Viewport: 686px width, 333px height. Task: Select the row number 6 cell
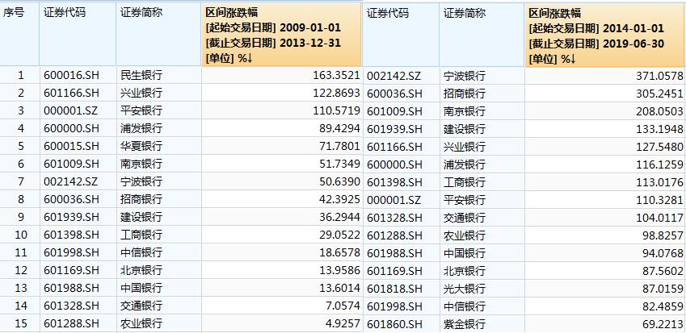pyautogui.click(x=20, y=164)
